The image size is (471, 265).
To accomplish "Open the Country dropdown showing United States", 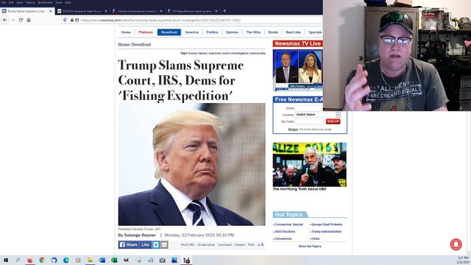I will (x=318, y=115).
